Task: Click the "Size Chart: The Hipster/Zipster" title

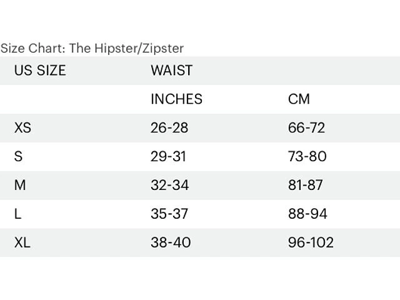Action: [x=92, y=48]
